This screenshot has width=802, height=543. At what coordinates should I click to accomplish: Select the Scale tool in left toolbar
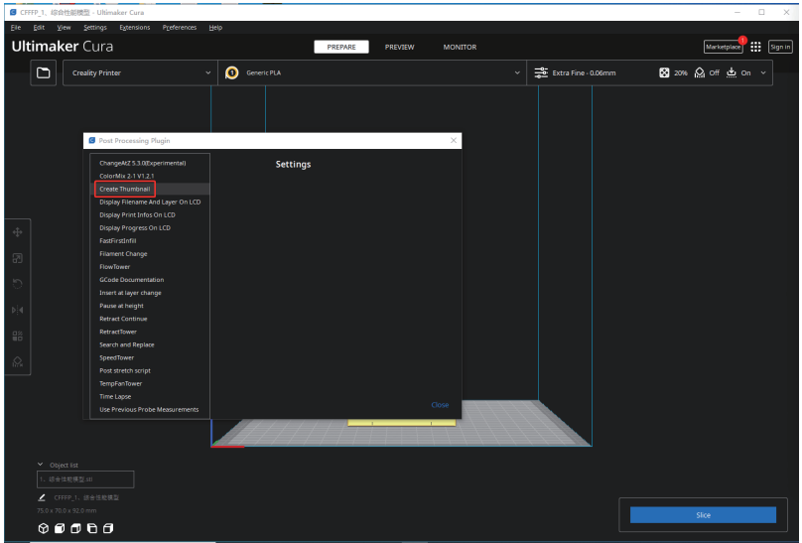click(x=17, y=258)
